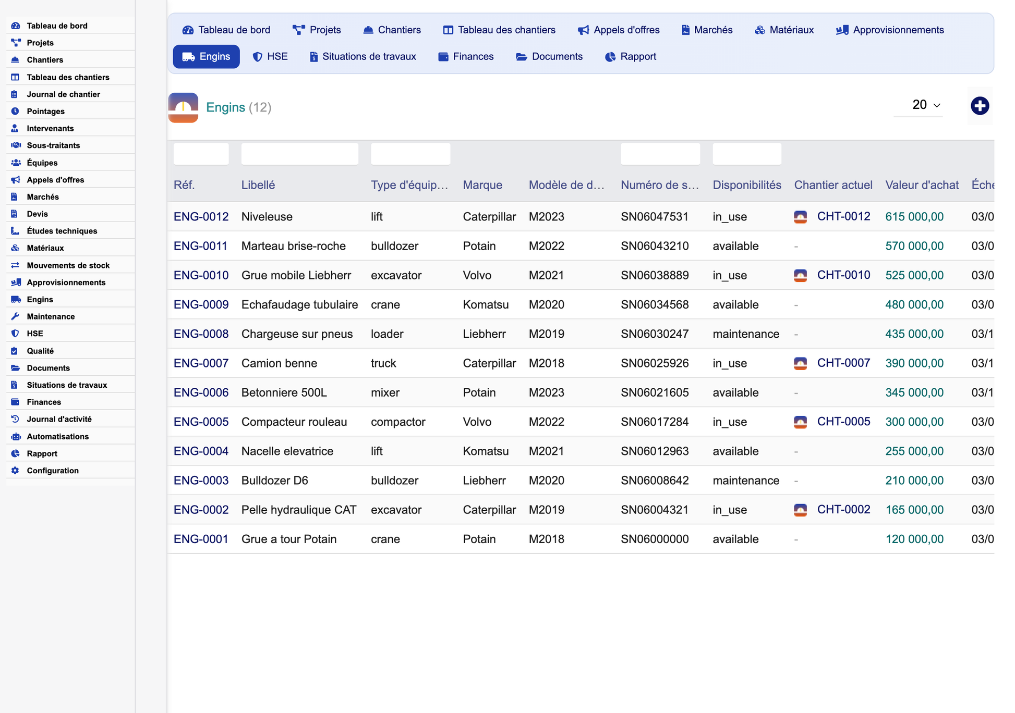Click the Configuration gear icon
The image size is (1015, 713).
coord(16,471)
